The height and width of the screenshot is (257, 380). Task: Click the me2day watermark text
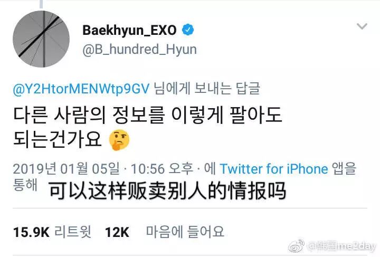tap(341, 246)
